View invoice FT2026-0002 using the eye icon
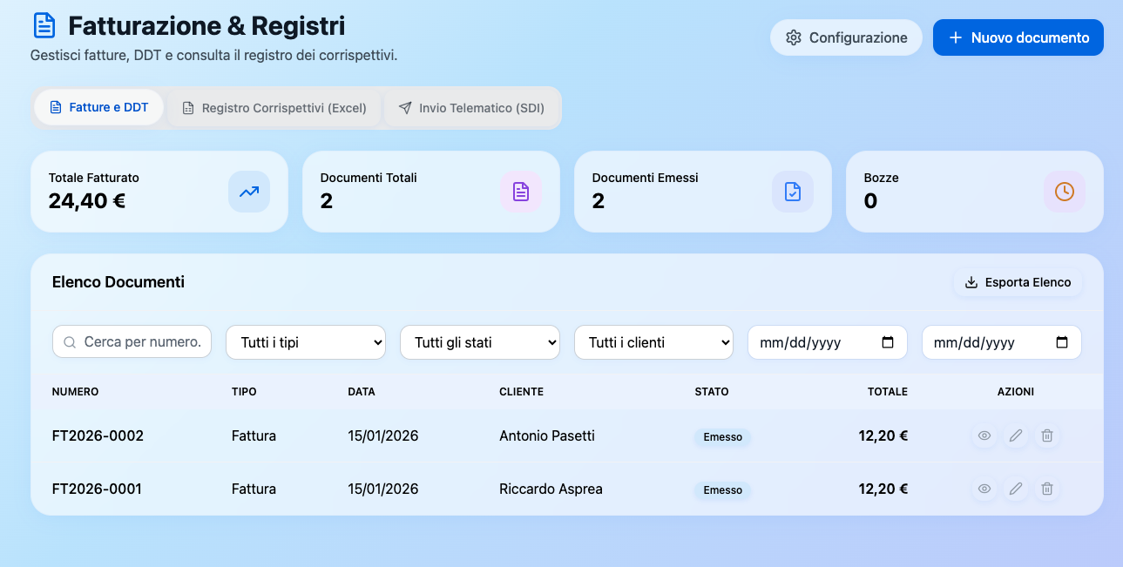 (984, 435)
